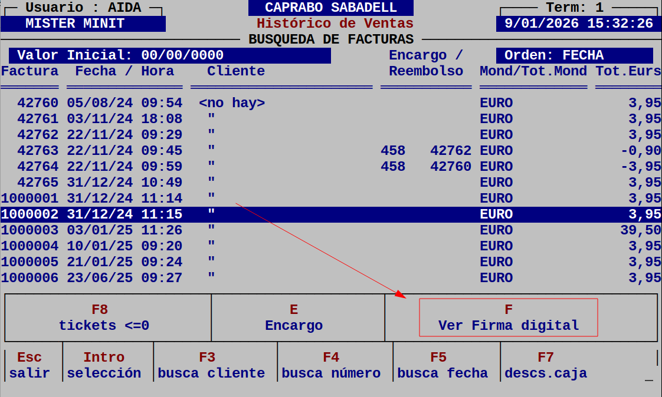Image resolution: width=662 pixels, height=397 pixels.
Task: Click the Factura column header
Action: click(x=30, y=71)
